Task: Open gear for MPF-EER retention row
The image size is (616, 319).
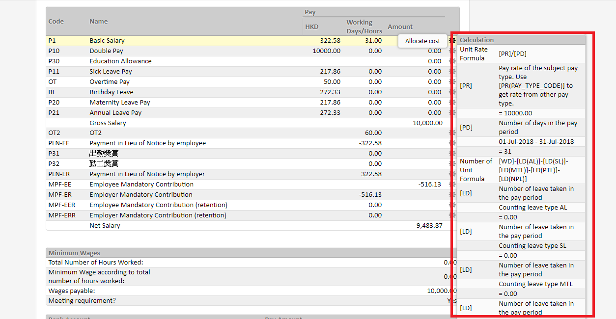Action: 452,205
